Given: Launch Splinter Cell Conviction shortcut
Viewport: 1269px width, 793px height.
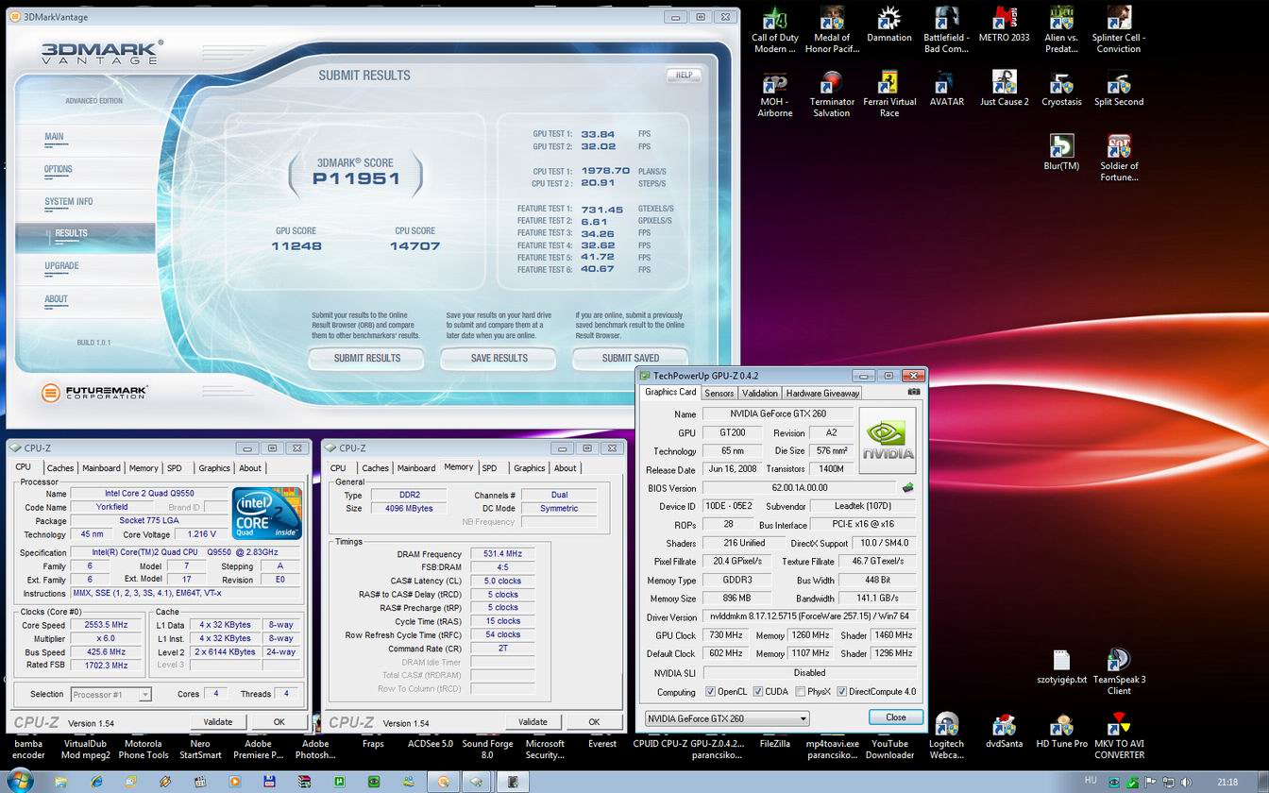Looking at the screenshot, I should (1119, 29).
